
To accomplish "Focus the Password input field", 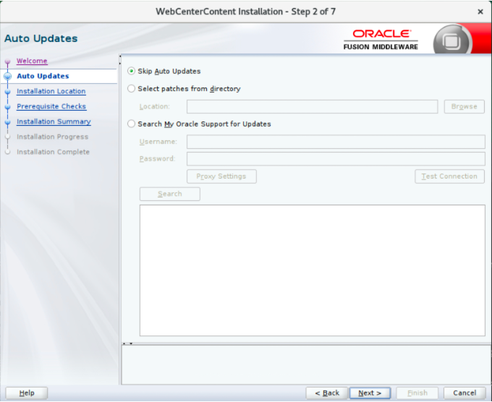I will 336,158.
